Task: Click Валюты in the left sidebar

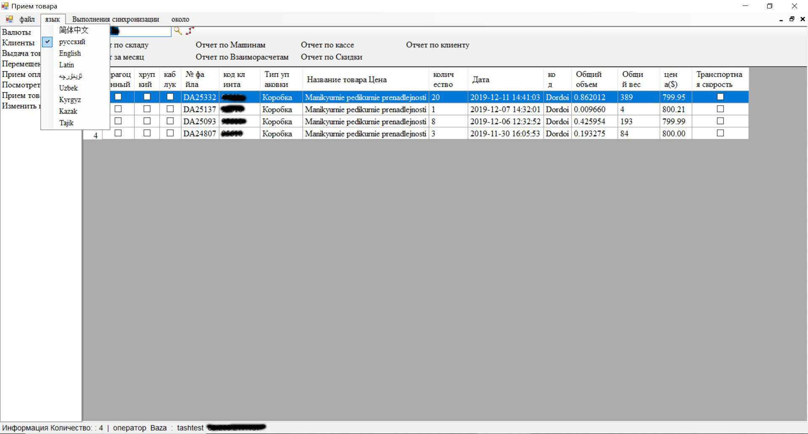Action: 16,32
